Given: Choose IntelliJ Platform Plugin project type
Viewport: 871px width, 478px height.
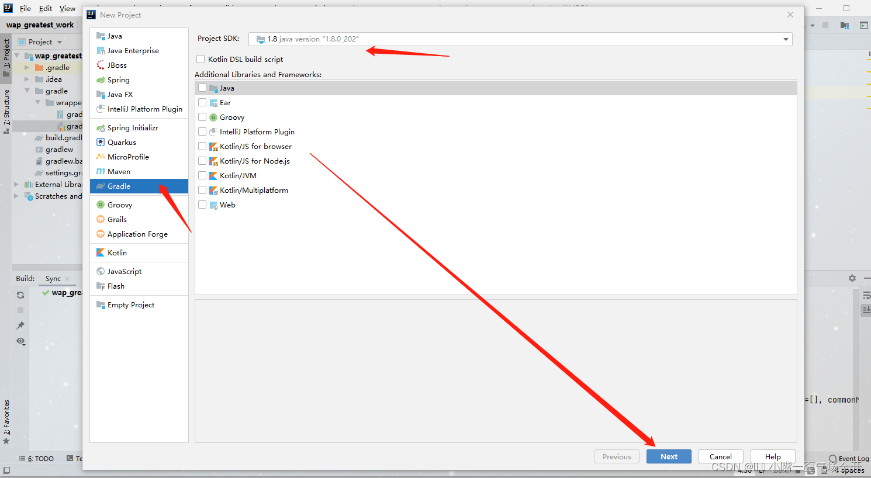Looking at the screenshot, I should pyautogui.click(x=139, y=109).
